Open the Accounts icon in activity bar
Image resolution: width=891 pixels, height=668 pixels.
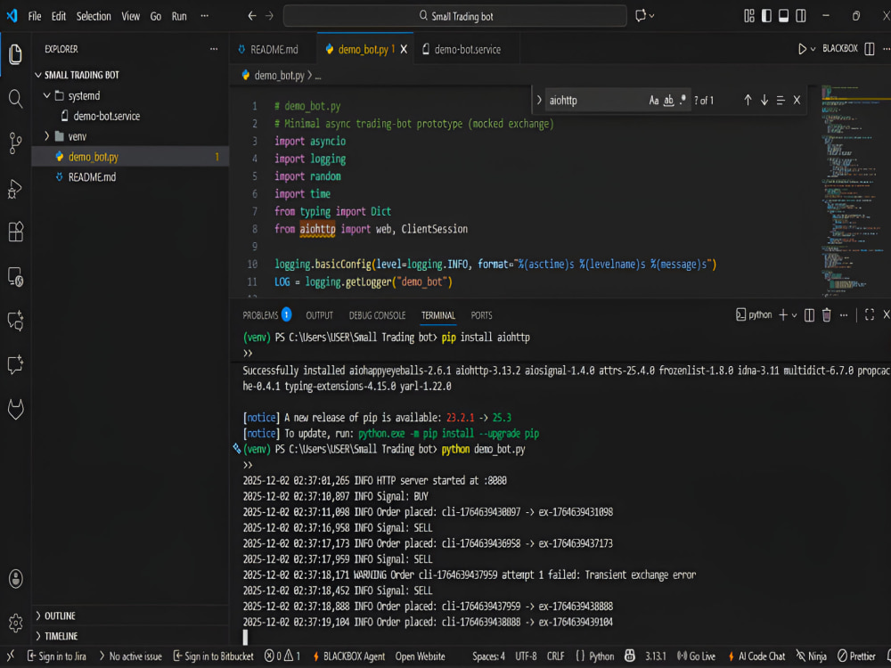15,579
